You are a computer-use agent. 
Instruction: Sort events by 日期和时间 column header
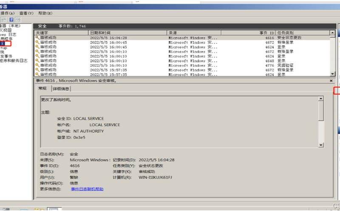point(100,33)
